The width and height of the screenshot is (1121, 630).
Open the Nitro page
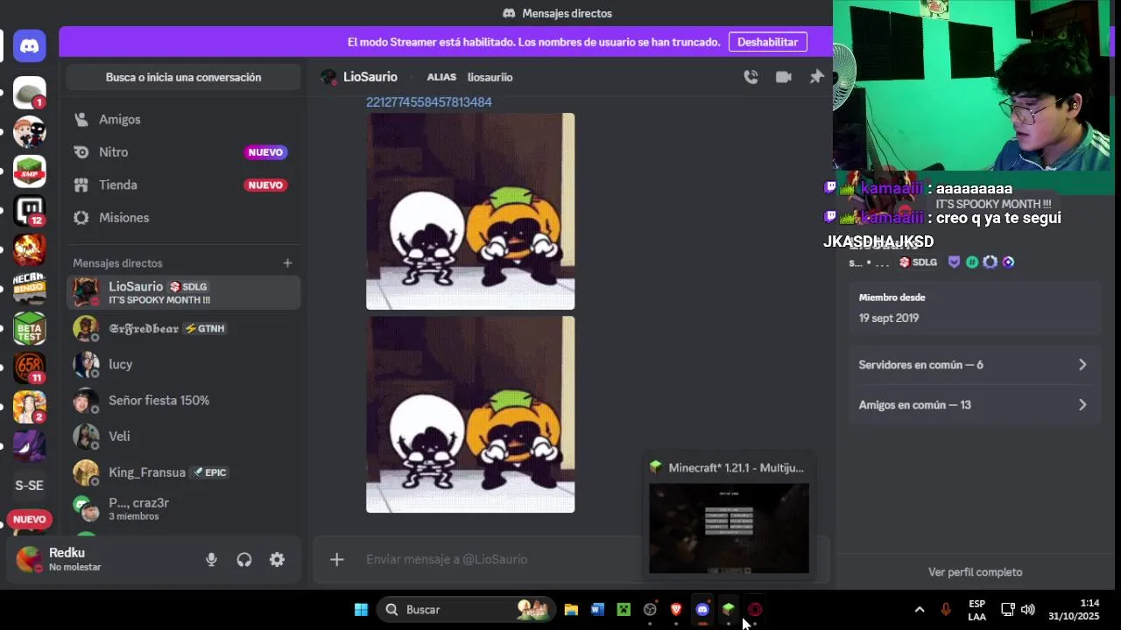(x=184, y=152)
